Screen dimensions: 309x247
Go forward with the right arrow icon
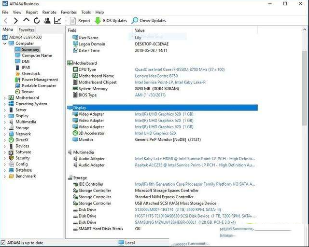(x=16, y=20)
